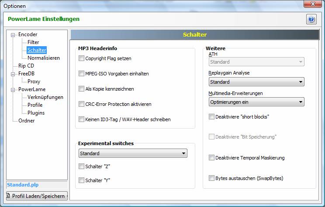The image size is (325, 207).
Task: Click the yellow Schalter header banner
Action: (195, 34)
